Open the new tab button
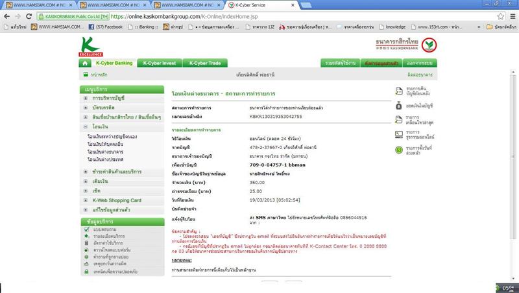The height and width of the screenshot is (293, 519). (306, 5)
